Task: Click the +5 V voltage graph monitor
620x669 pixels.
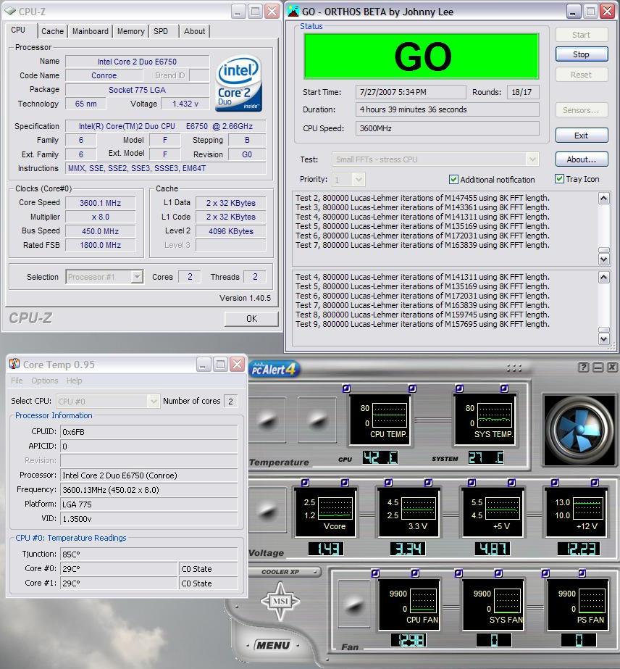Action: coord(493,512)
